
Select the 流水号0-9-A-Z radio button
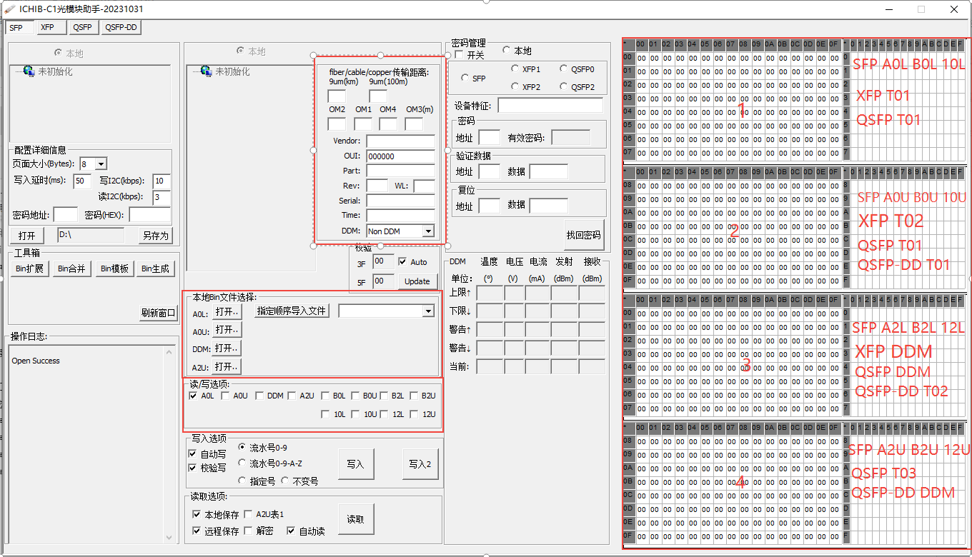click(x=242, y=463)
